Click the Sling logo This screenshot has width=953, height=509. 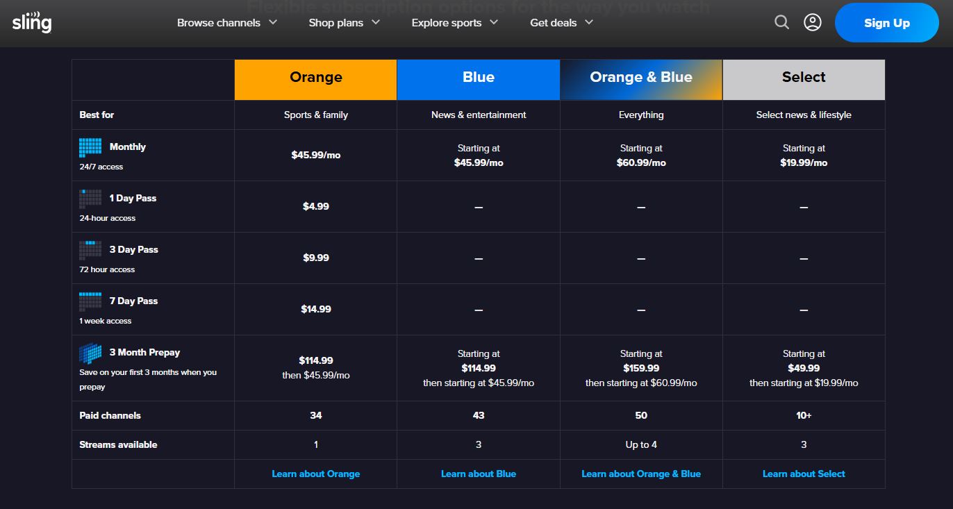click(x=32, y=22)
